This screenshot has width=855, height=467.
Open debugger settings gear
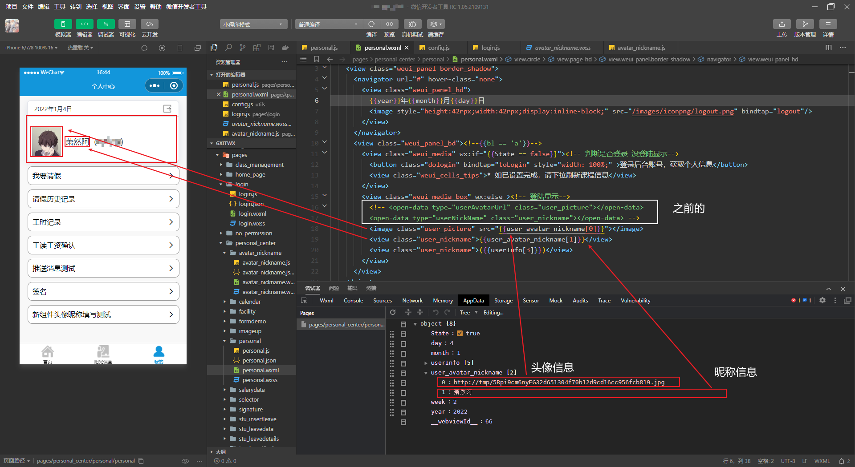pyautogui.click(x=822, y=301)
